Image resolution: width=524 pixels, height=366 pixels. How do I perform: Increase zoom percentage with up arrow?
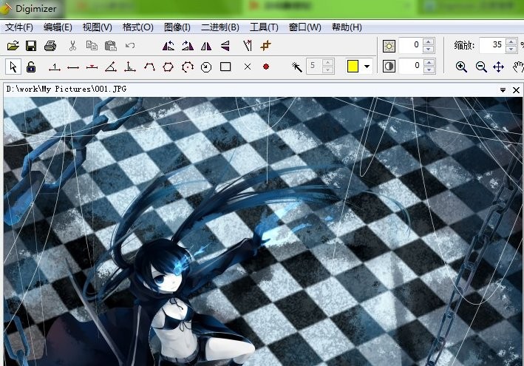point(511,41)
